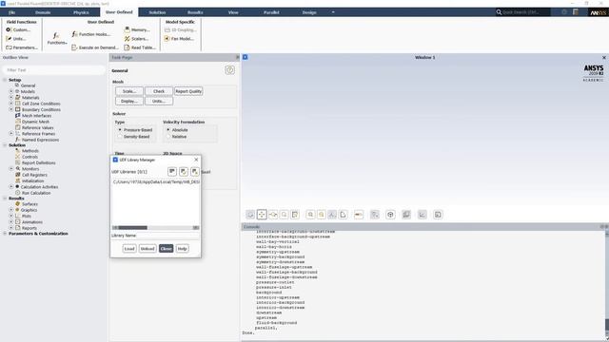Click the cube icon in graphics toolbar
Image resolution: width=609 pixels, height=342 pixels.
(x=390, y=215)
